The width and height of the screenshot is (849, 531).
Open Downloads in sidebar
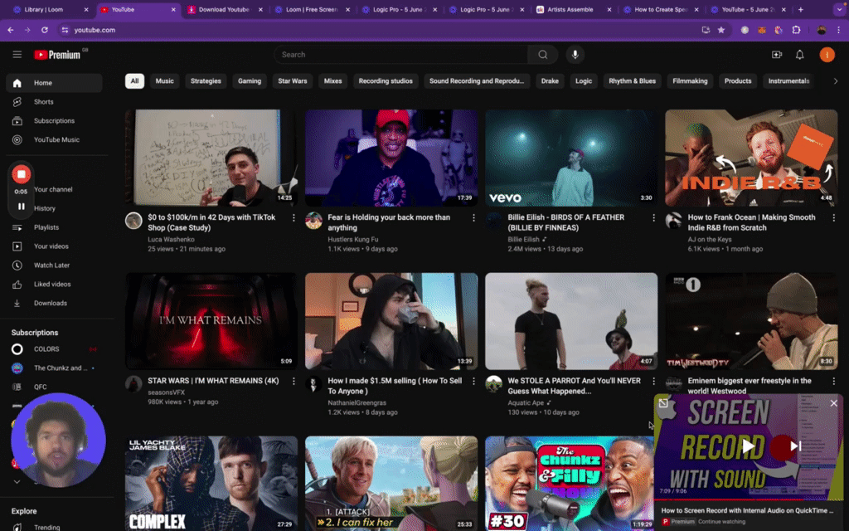(54, 304)
